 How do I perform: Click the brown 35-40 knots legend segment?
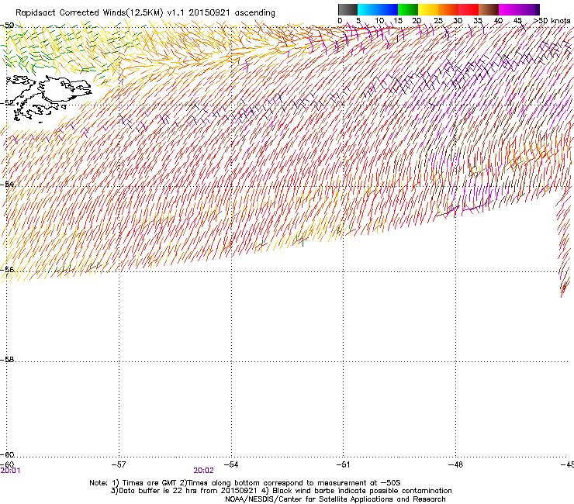(489, 9)
